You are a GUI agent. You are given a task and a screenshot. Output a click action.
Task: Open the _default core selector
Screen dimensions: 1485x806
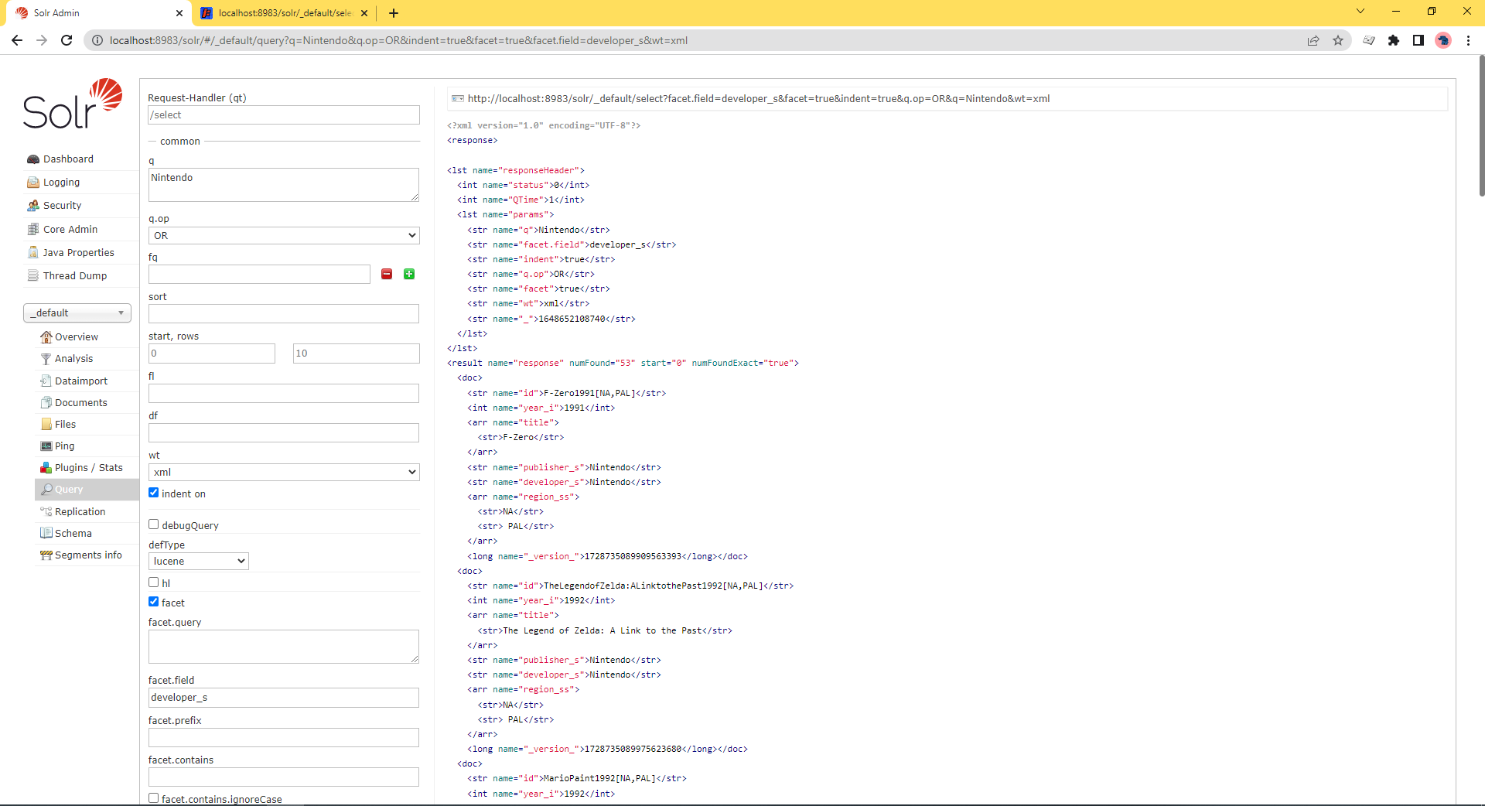click(77, 312)
